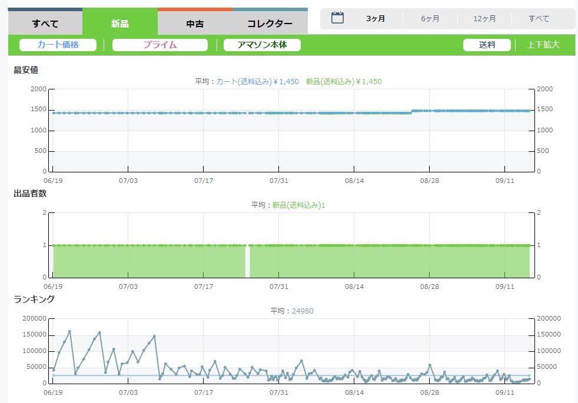Screen dimensions: 578x403
Task: Choose the 12ヶ月 time range
Action: 484,18
